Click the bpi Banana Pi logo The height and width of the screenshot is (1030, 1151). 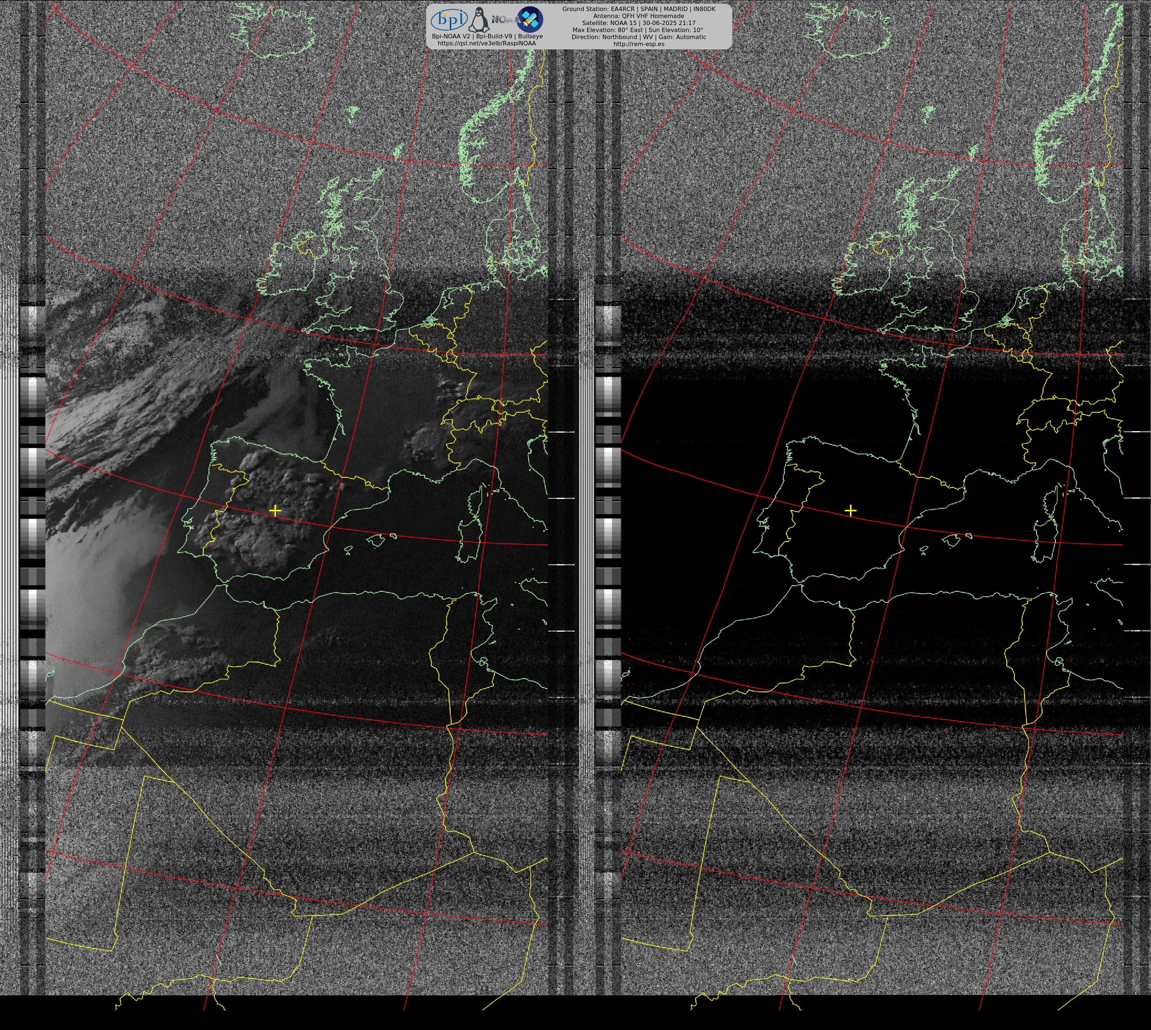(x=449, y=20)
